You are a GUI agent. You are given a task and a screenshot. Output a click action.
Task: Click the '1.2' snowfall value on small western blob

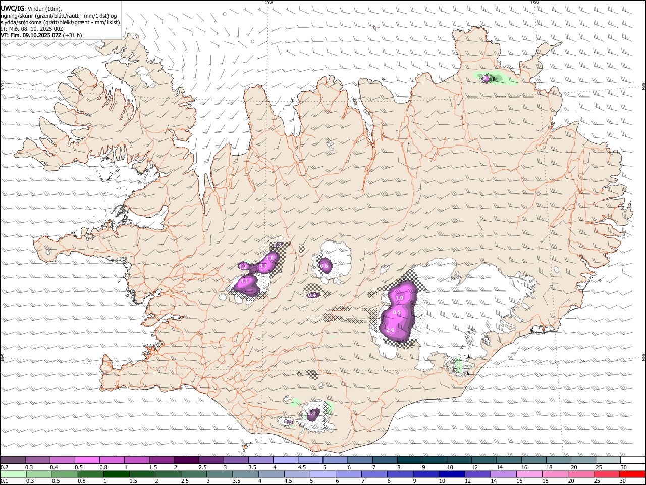click(x=243, y=266)
